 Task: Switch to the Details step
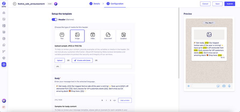(95, 4)
